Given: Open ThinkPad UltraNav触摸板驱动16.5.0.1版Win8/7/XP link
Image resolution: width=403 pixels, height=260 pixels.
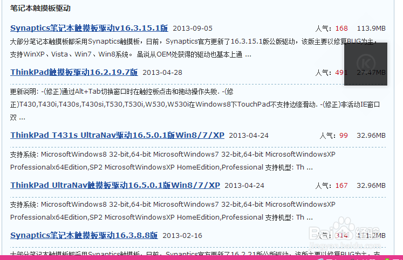Looking at the screenshot, I should coord(115,185).
